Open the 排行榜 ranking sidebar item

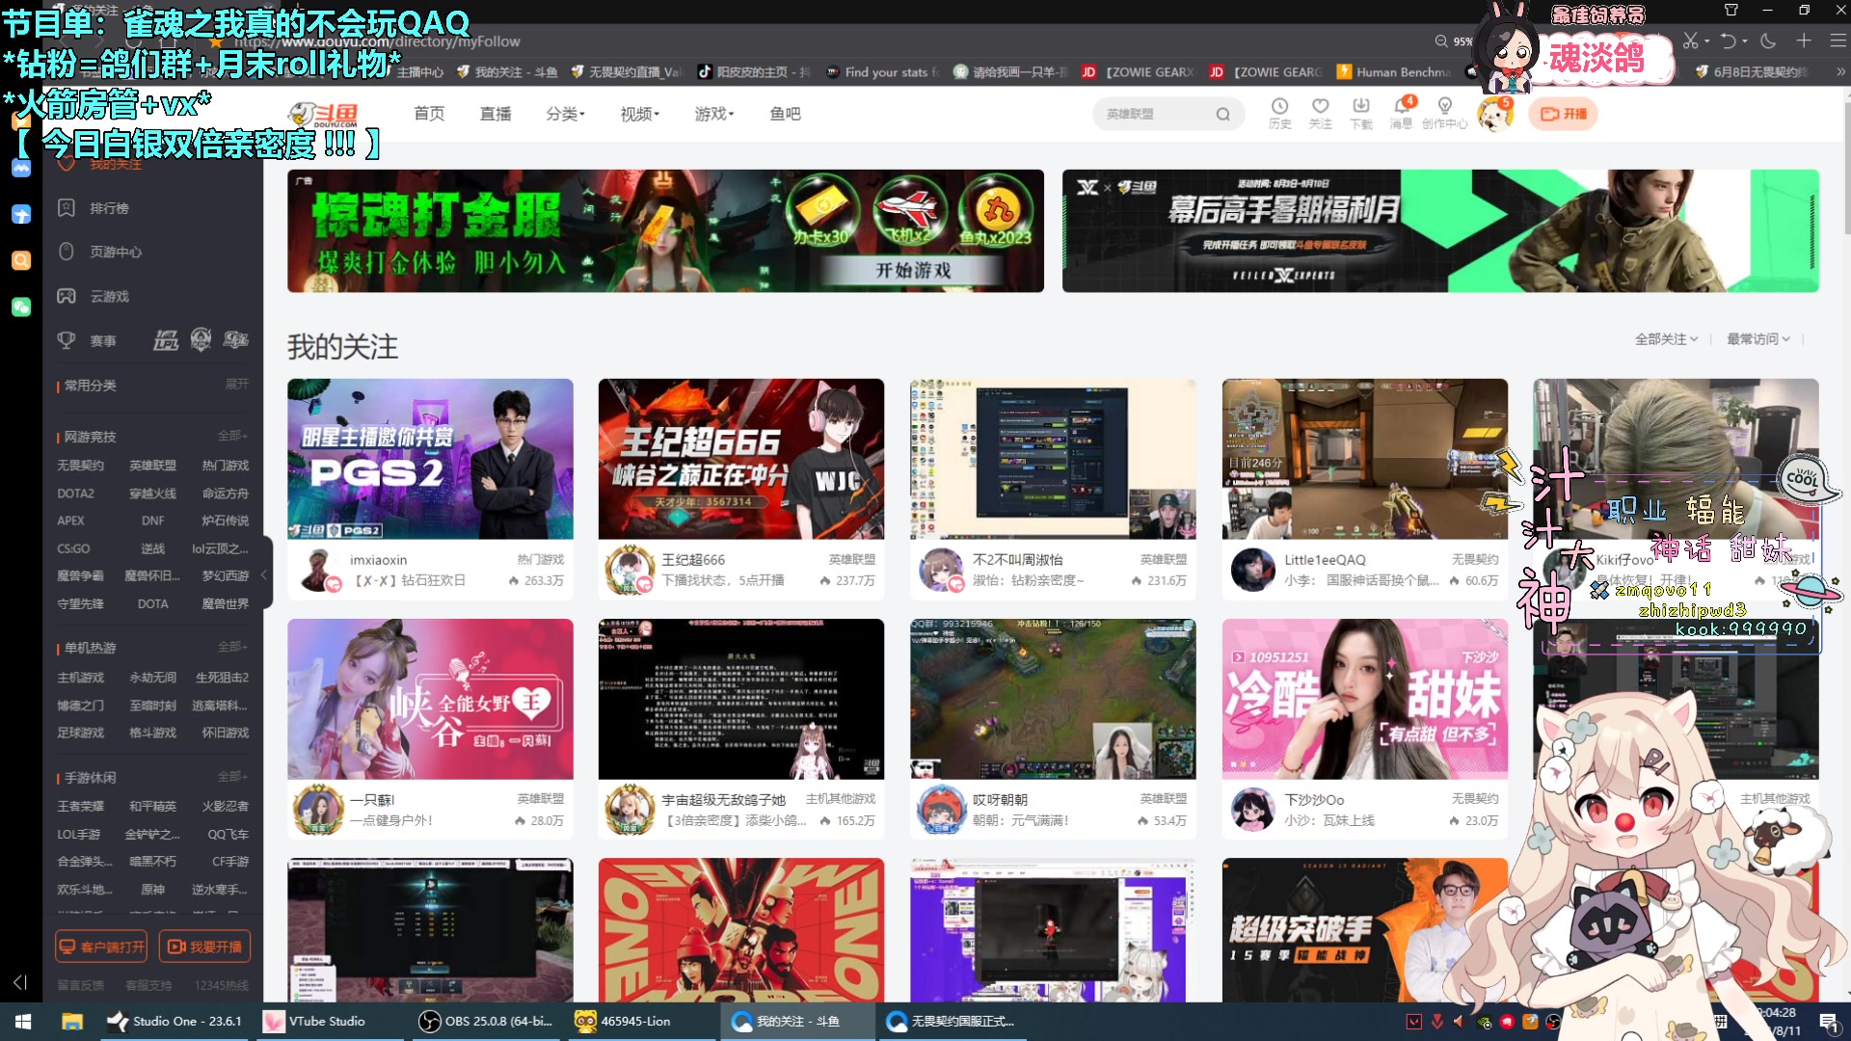[109, 208]
